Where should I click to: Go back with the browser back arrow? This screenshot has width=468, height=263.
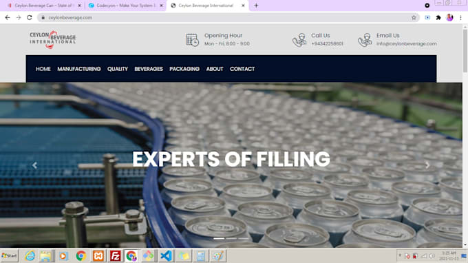[8, 18]
